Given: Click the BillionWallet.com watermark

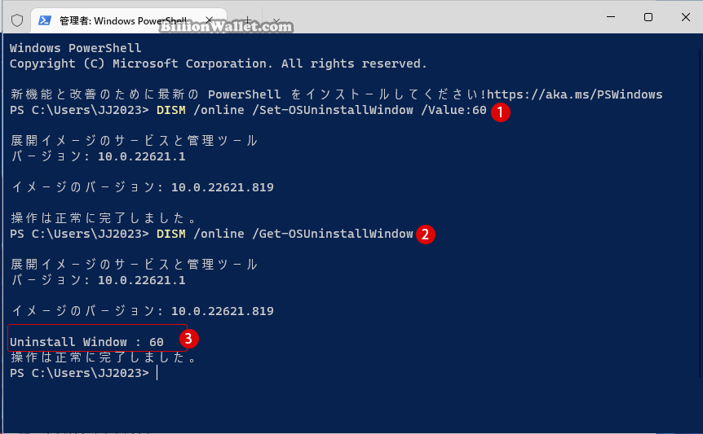Looking at the screenshot, I should click(226, 26).
